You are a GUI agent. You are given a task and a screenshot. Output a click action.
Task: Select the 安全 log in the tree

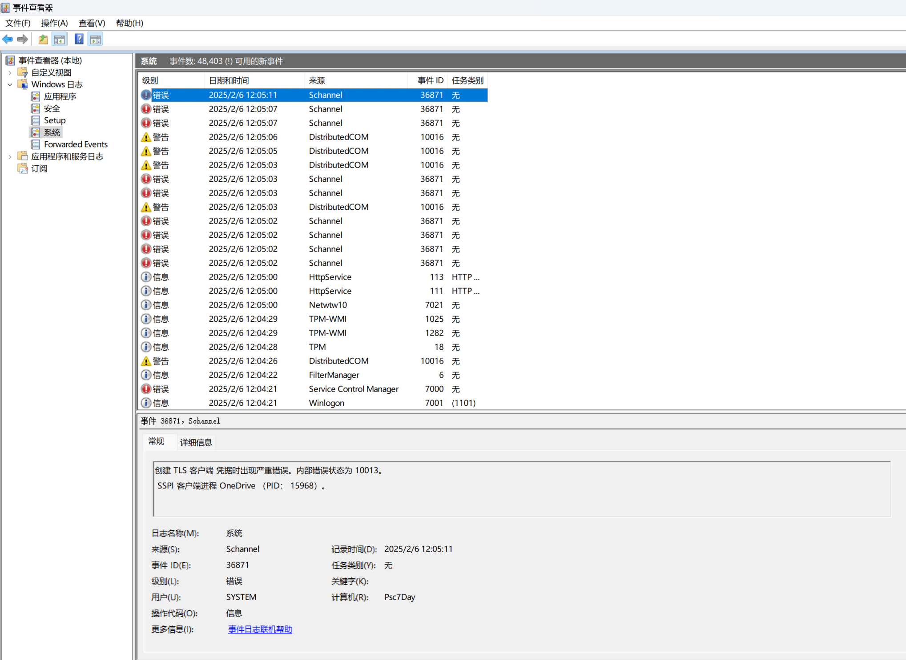click(52, 108)
